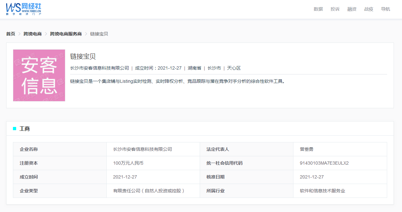Click 软件和信息技术服务业 value
This screenshot has width=402, height=212.
[x=323, y=191]
